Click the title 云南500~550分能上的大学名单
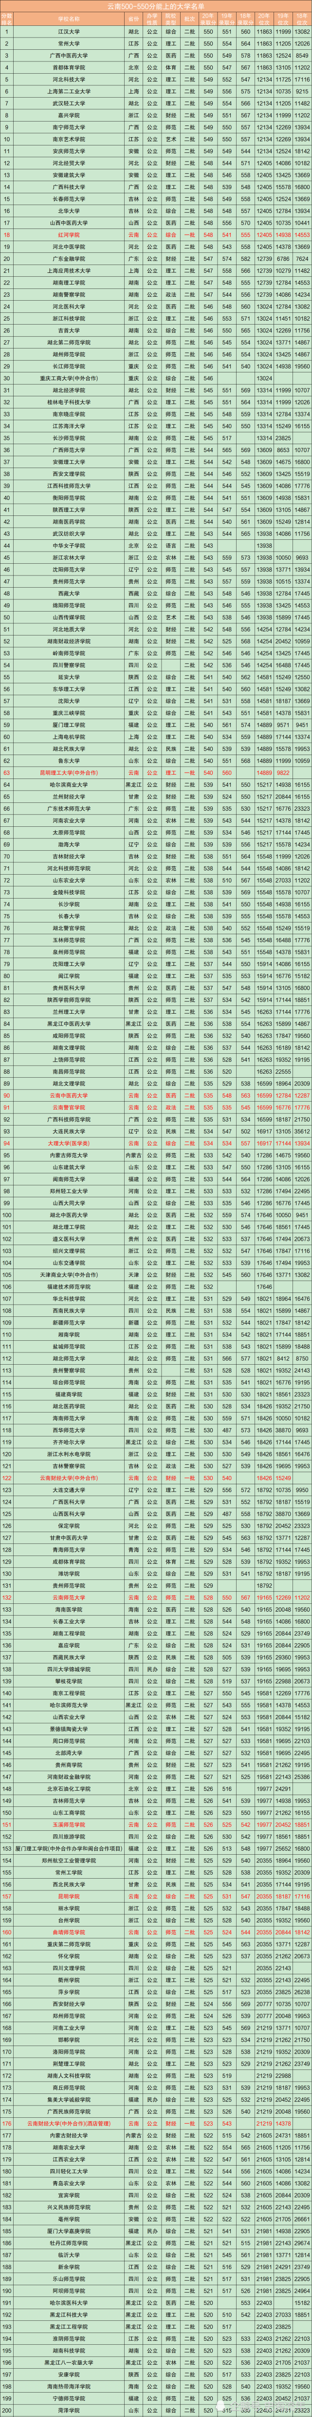 (x=156, y=5)
